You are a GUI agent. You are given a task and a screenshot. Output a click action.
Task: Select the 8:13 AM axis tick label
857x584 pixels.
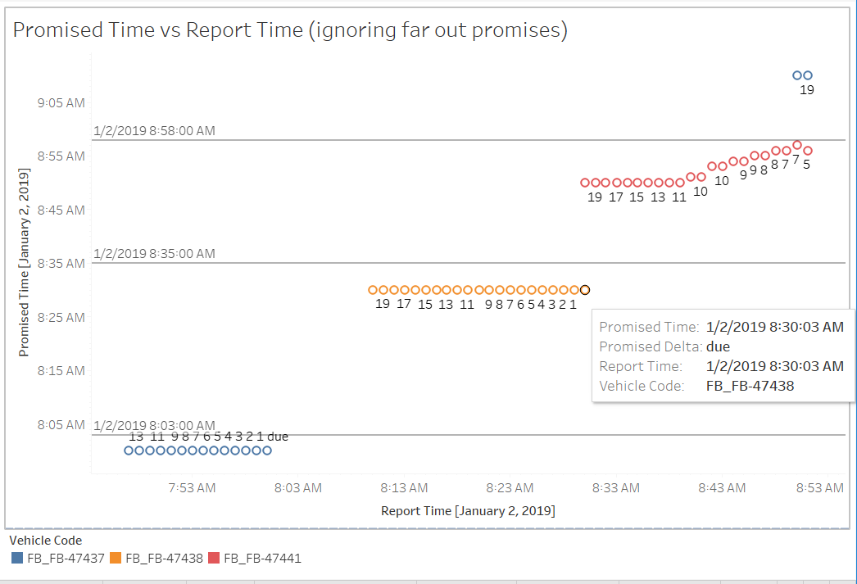pyautogui.click(x=402, y=487)
